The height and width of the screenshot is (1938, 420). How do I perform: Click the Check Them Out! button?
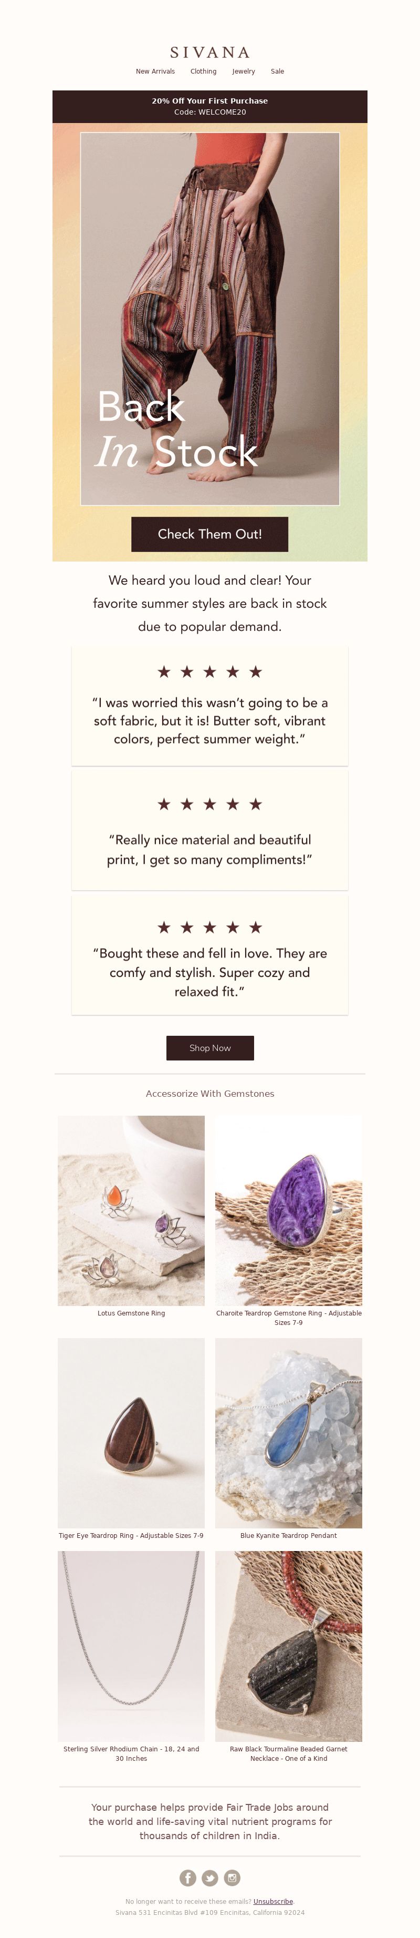coord(209,534)
